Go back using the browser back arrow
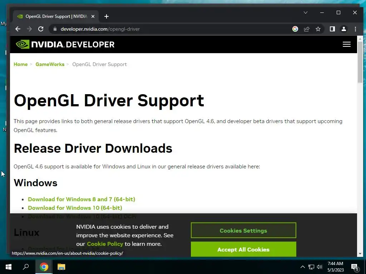Image resolution: width=366 pixels, height=274 pixels. [18, 29]
